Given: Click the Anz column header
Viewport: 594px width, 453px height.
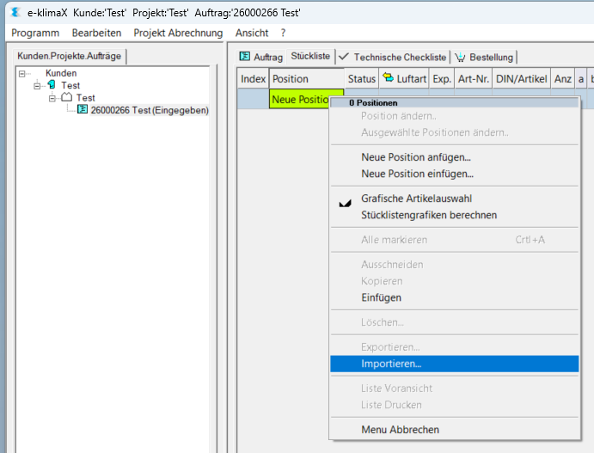Looking at the screenshot, I should (562, 79).
